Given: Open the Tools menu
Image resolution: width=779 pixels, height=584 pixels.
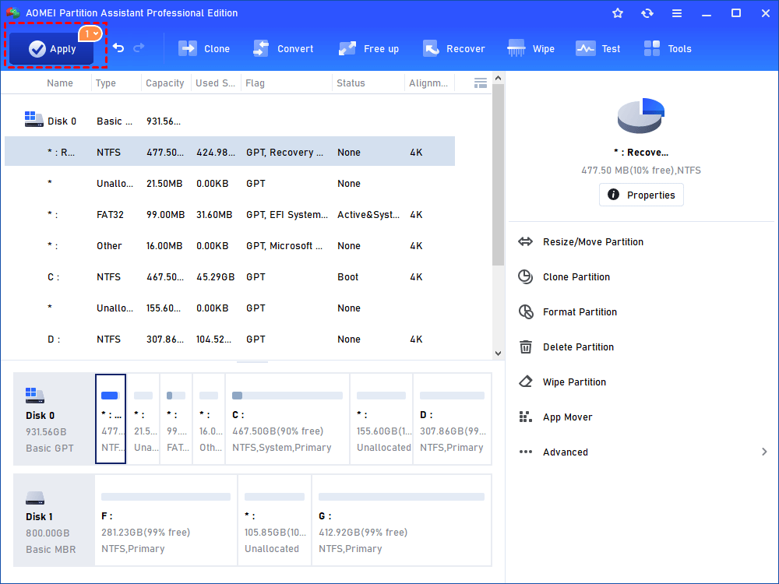Looking at the screenshot, I should [668, 48].
